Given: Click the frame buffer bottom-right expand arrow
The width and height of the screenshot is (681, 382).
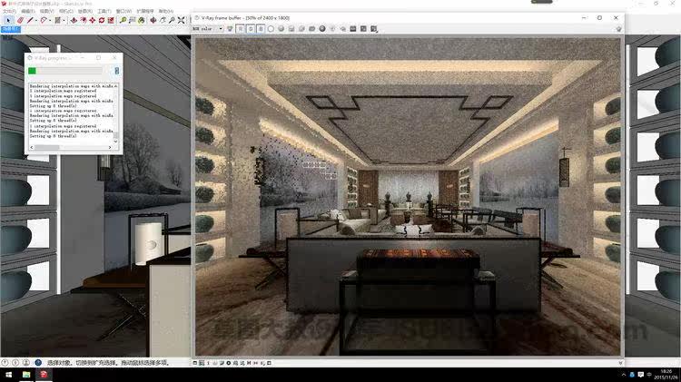Looking at the screenshot, I should [x=620, y=363].
